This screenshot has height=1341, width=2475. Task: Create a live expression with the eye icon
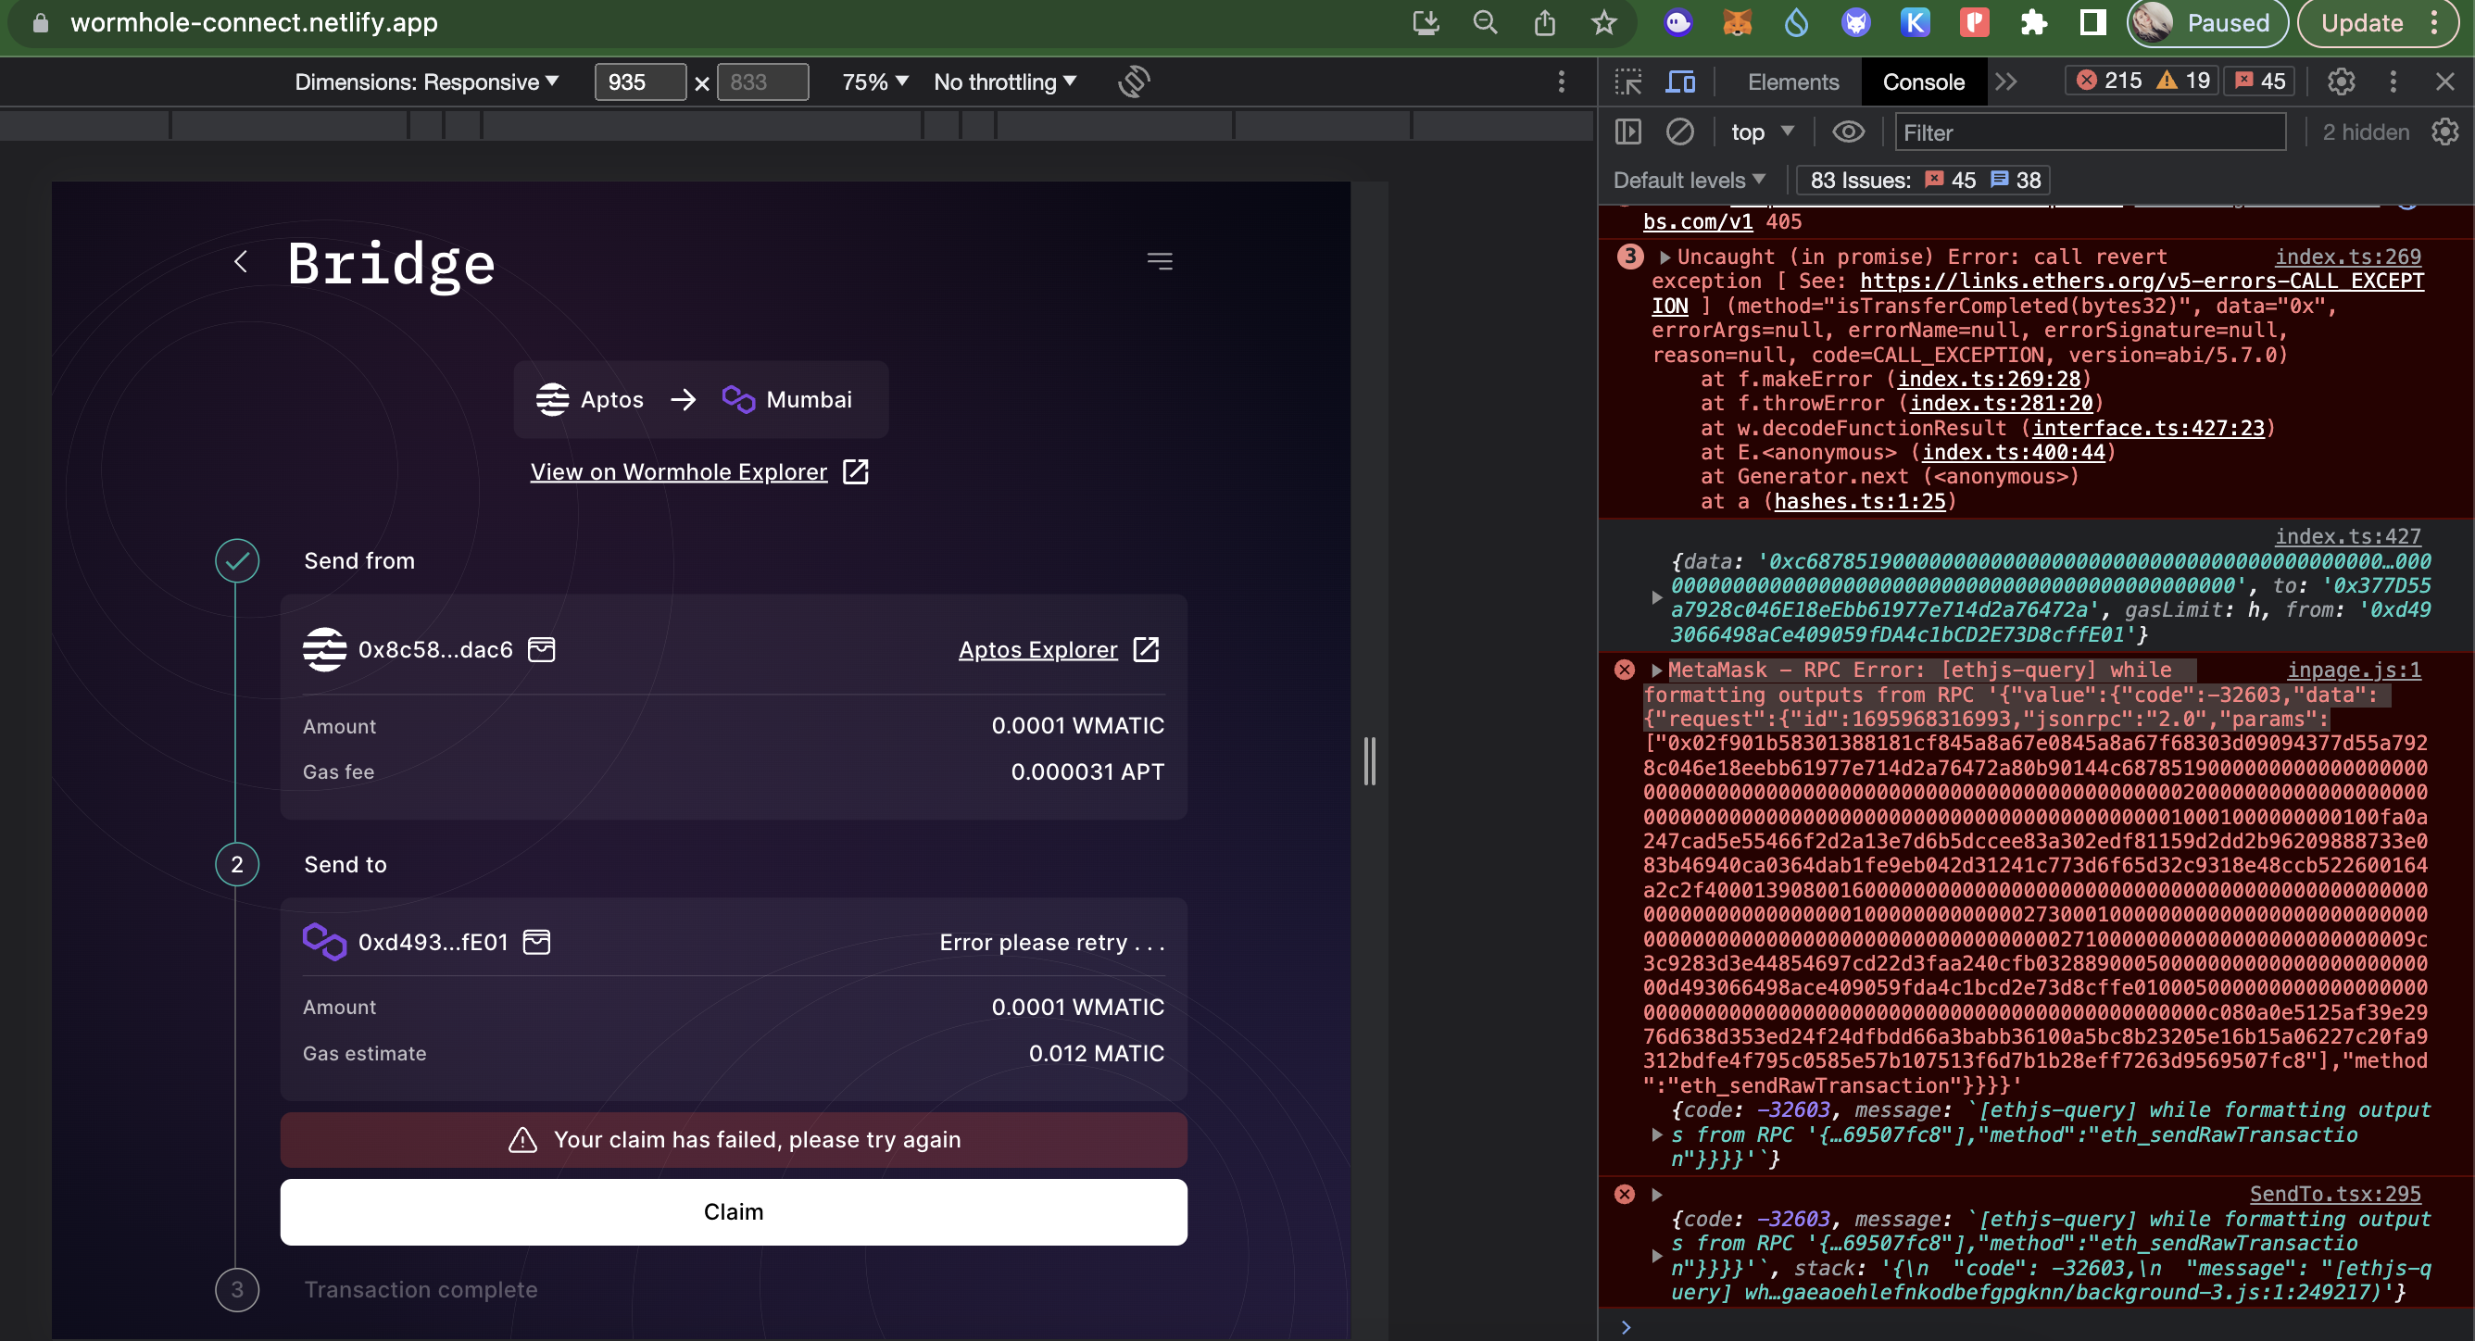point(1849,132)
